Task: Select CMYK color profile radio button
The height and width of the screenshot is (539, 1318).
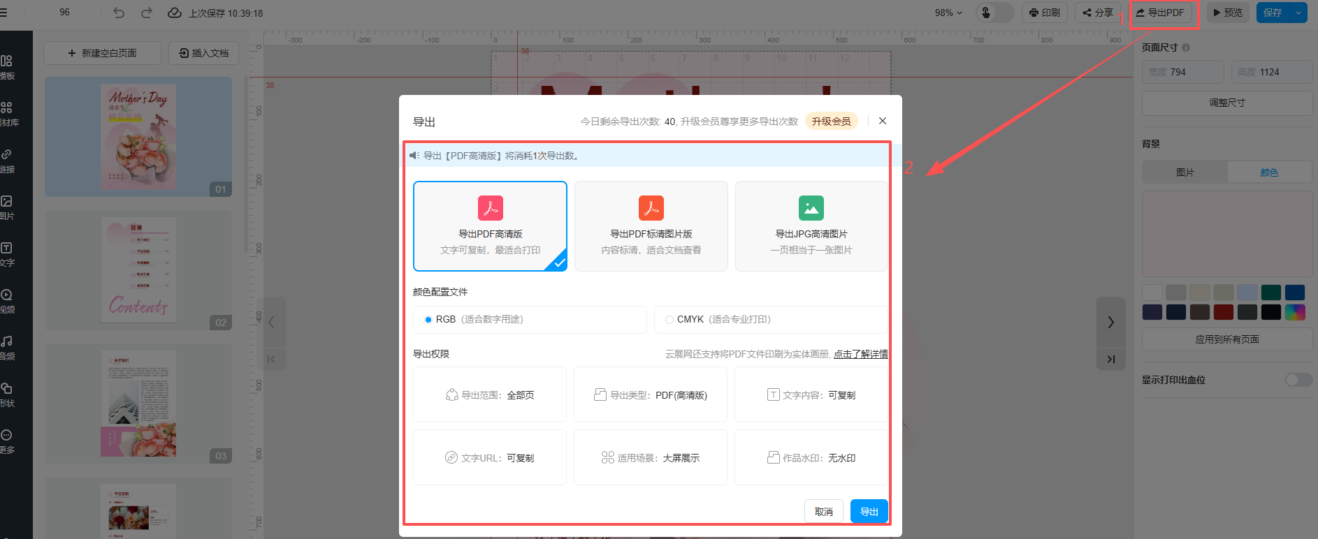Action: (x=669, y=320)
